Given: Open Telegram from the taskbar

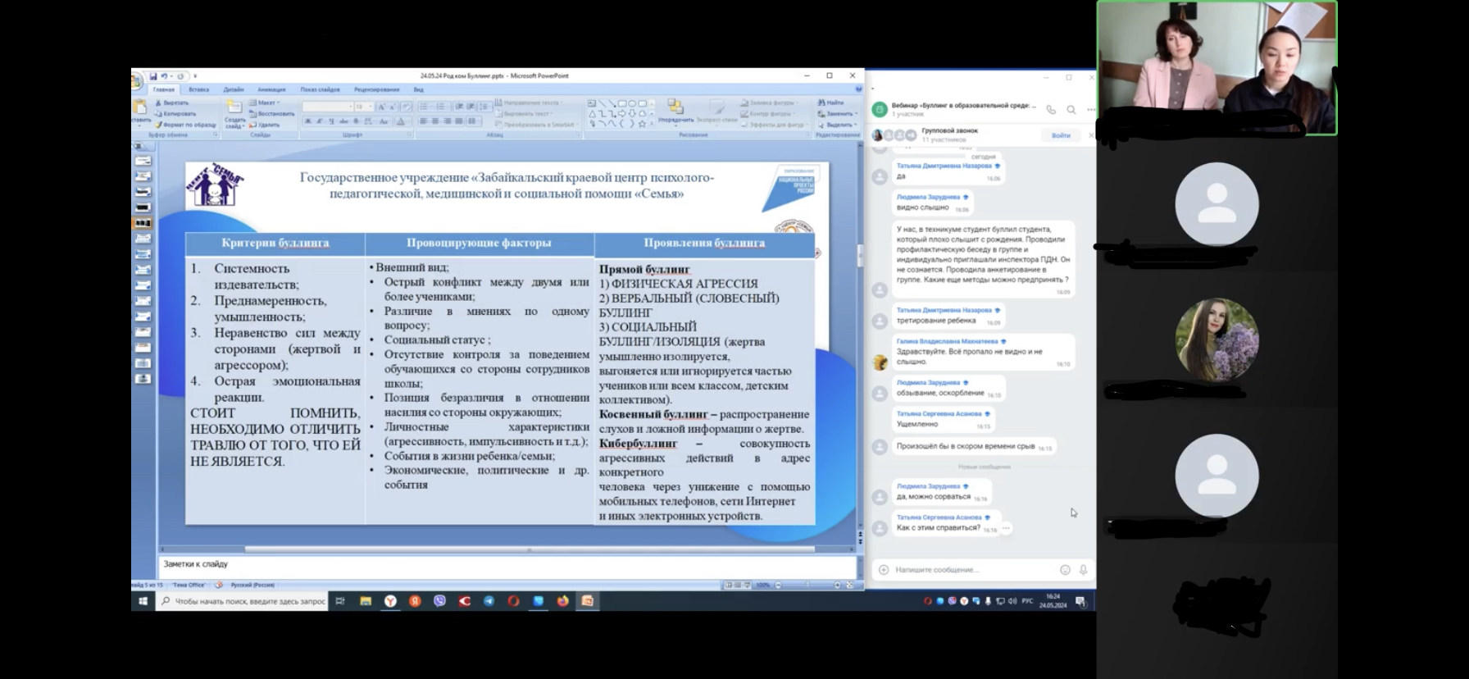Looking at the screenshot, I should (489, 601).
